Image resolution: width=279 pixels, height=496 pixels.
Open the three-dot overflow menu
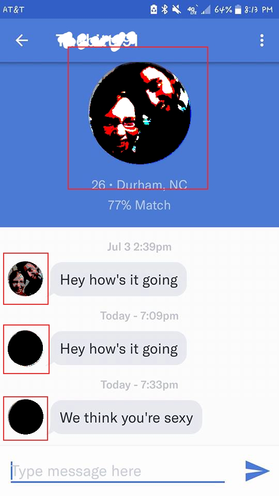pos(261,40)
